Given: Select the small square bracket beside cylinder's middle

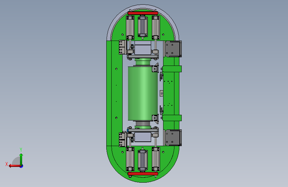Looking at the screenshot, I should coord(161,93).
